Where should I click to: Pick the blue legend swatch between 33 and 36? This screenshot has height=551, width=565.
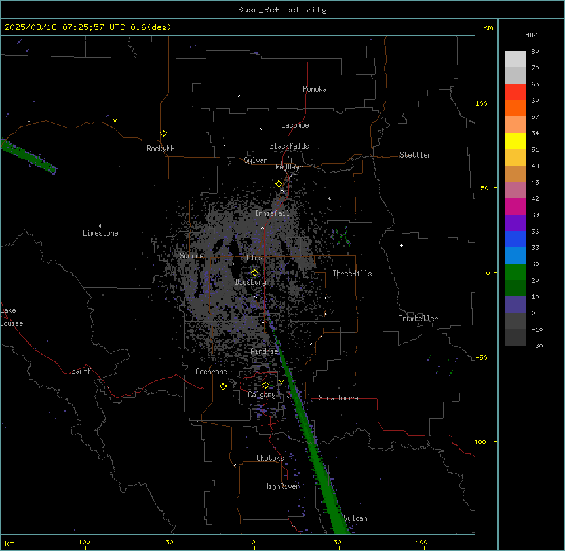pos(515,239)
